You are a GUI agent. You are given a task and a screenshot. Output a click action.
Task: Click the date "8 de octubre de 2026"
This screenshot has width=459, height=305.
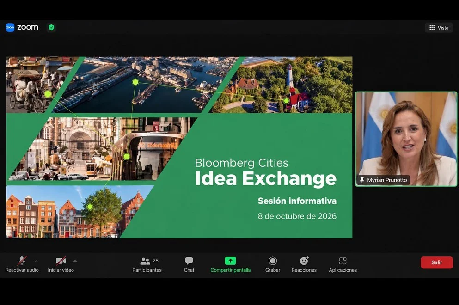(x=297, y=216)
